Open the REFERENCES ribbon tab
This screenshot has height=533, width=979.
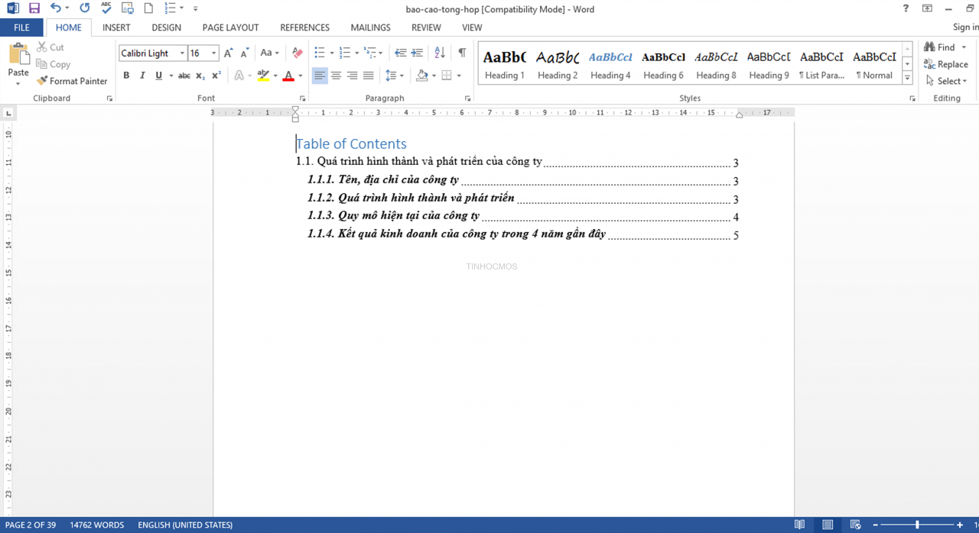tap(304, 27)
